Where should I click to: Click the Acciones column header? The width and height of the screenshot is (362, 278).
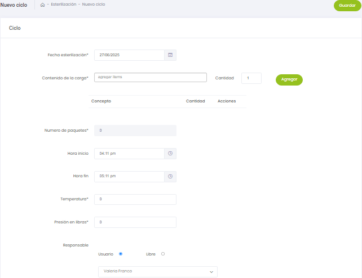tap(227, 101)
